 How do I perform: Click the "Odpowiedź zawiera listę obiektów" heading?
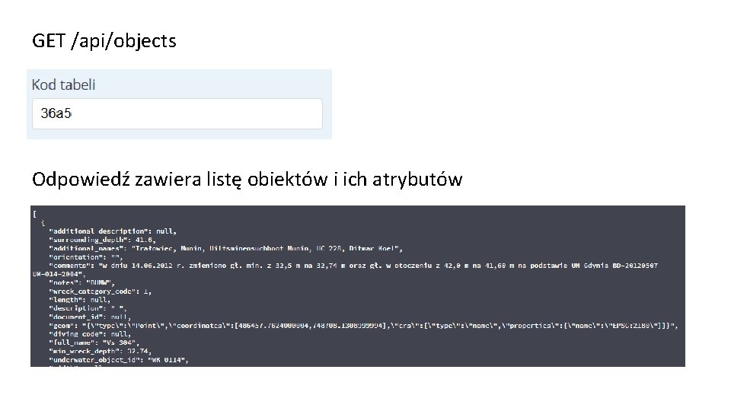coord(247,180)
